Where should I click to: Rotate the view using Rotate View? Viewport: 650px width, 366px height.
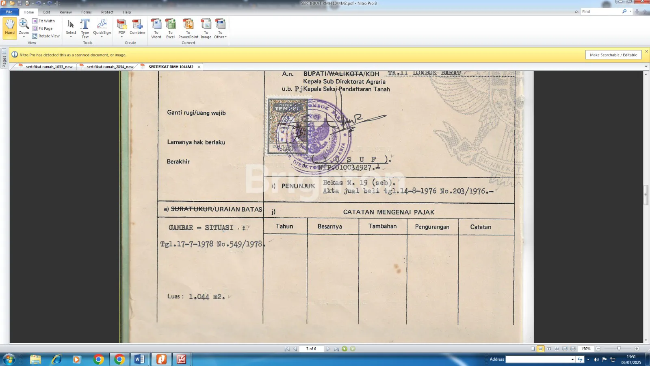pyautogui.click(x=46, y=36)
